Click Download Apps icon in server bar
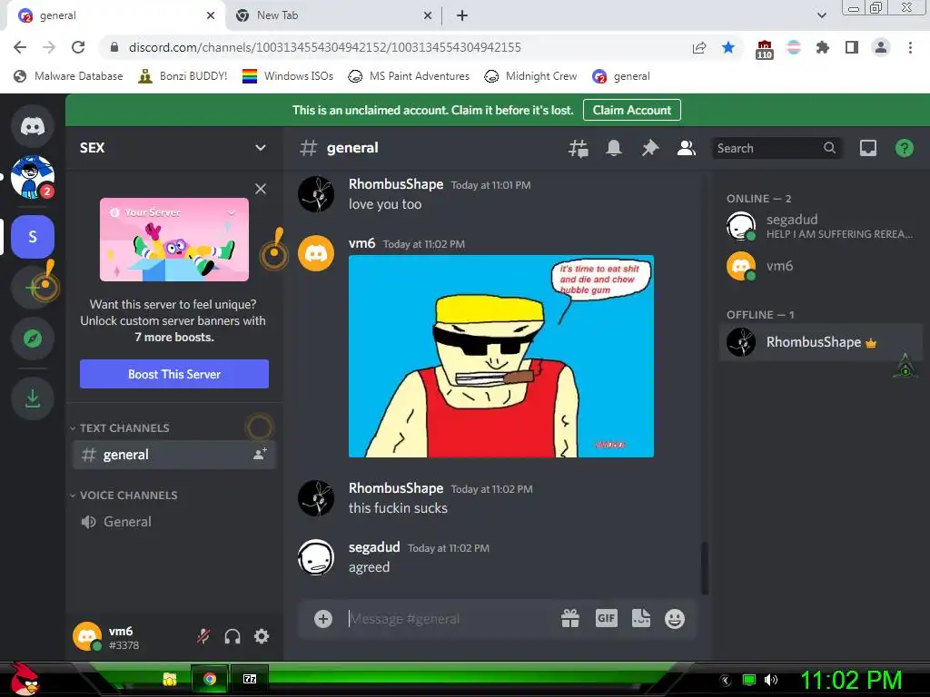930x697 pixels. [x=33, y=398]
